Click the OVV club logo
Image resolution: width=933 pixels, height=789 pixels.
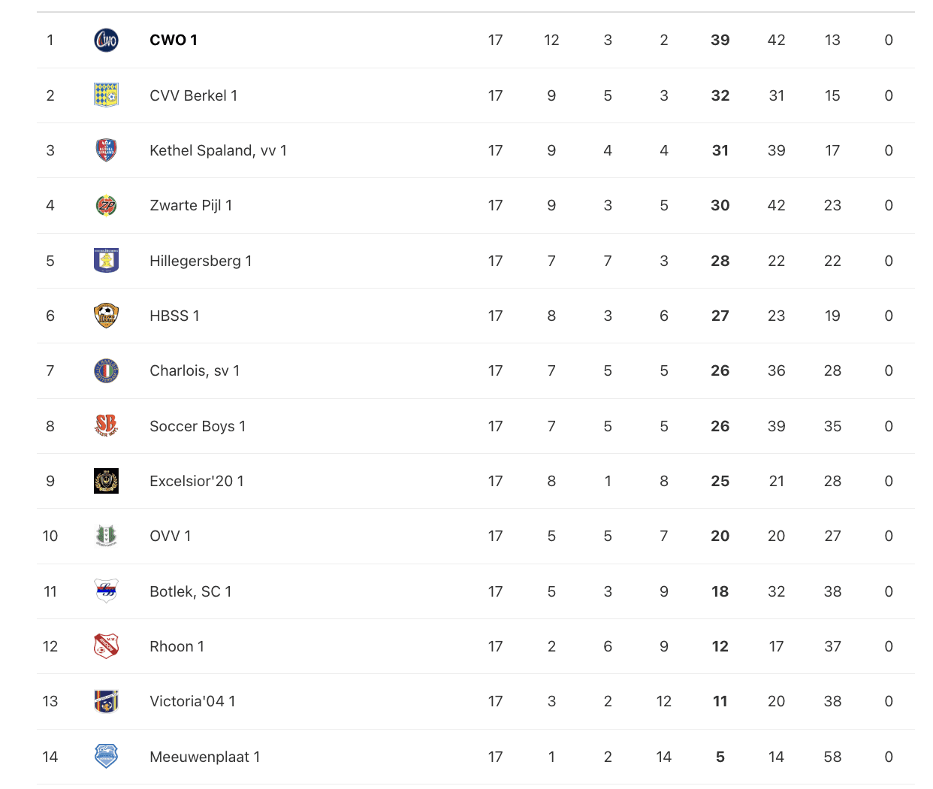pos(106,536)
